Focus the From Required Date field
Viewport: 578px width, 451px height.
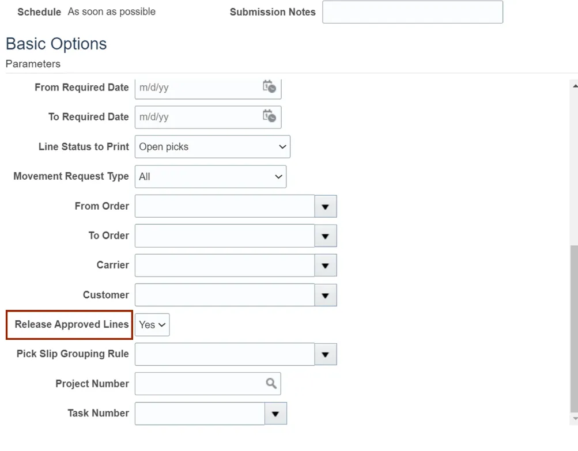coord(196,88)
